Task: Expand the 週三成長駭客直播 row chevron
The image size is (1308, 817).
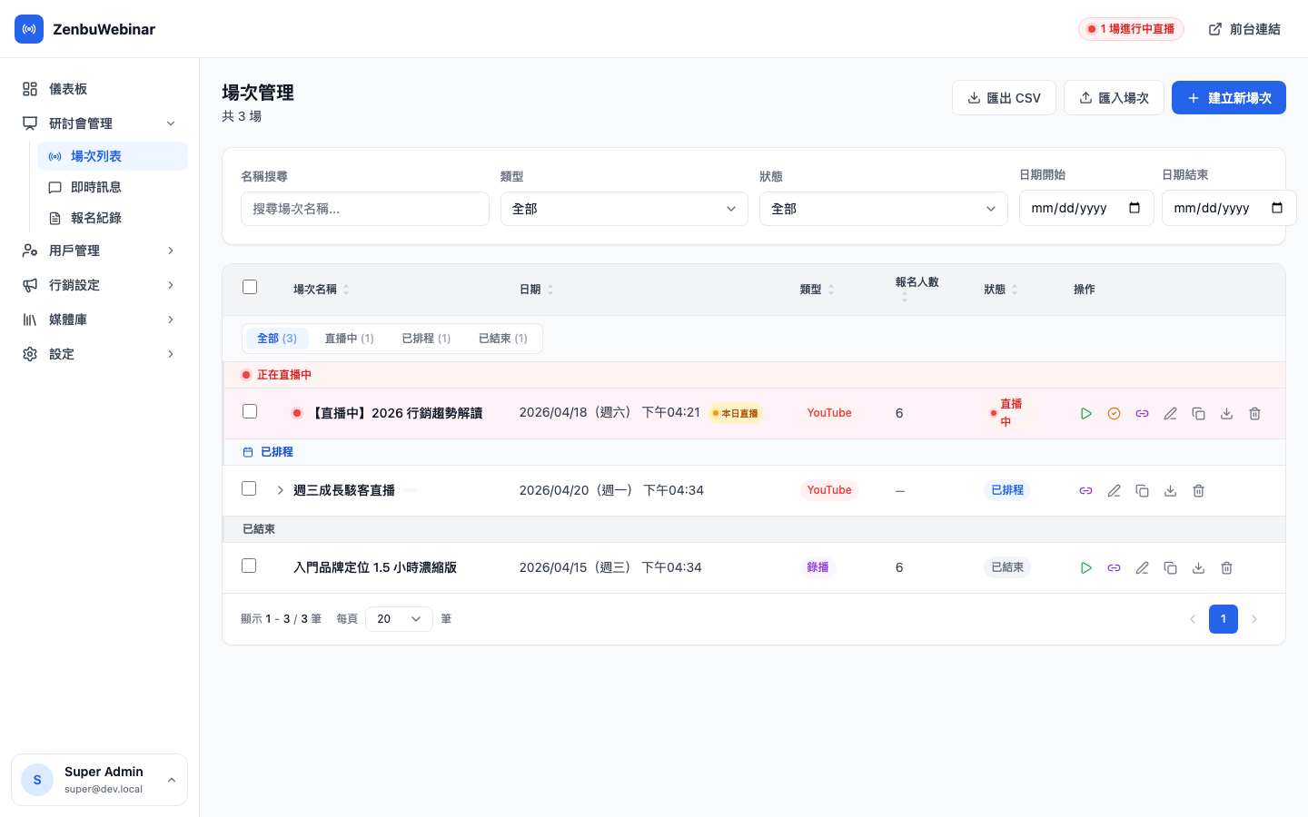Action: point(280,489)
